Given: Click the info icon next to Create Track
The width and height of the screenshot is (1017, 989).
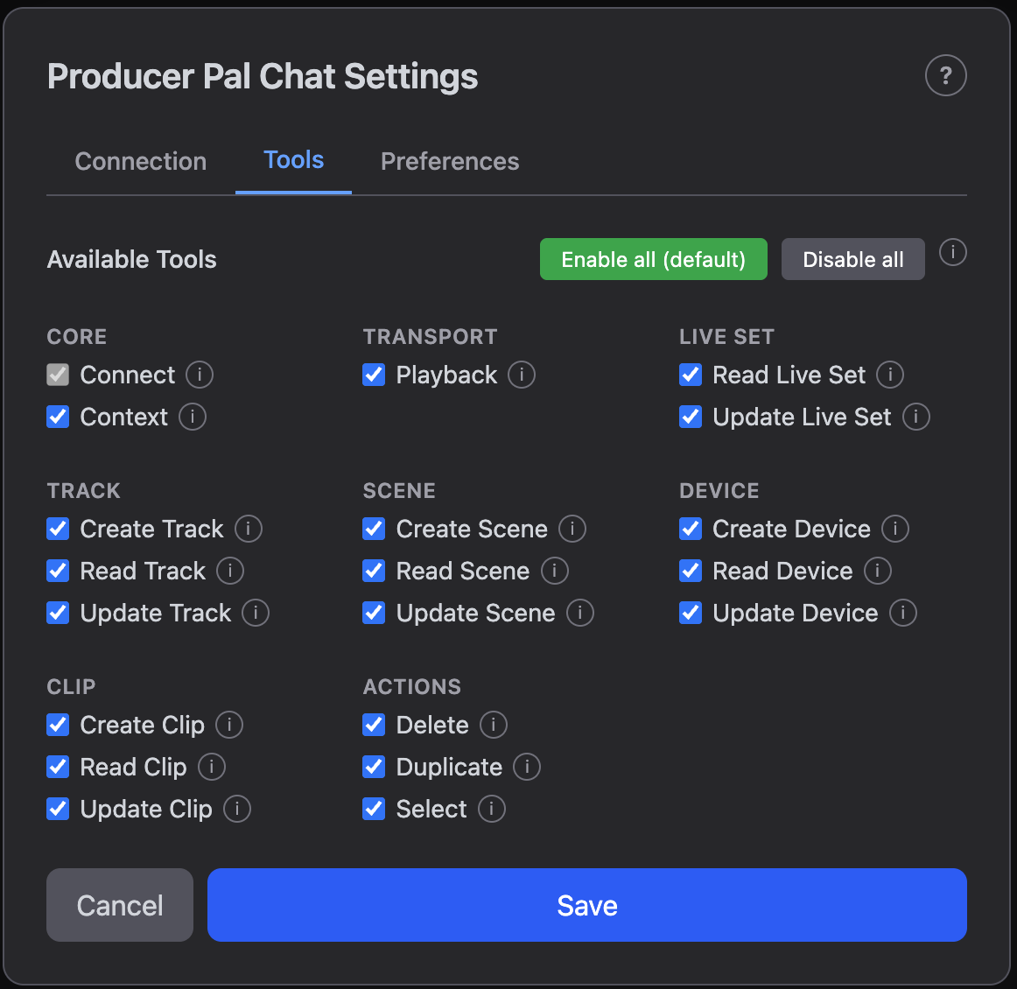Looking at the screenshot, I should click(x=249, y=529).
